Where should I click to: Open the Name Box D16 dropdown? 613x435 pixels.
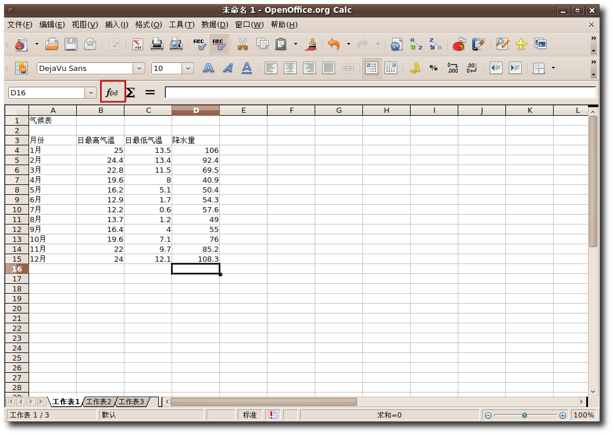(91, 92)
